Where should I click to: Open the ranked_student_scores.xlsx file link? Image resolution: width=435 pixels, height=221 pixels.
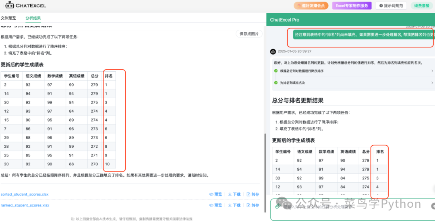(x=25, y=205)
